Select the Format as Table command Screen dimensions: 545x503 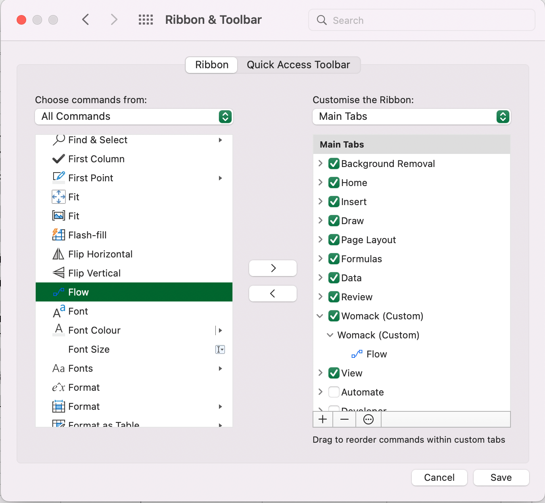coord(134,423)
